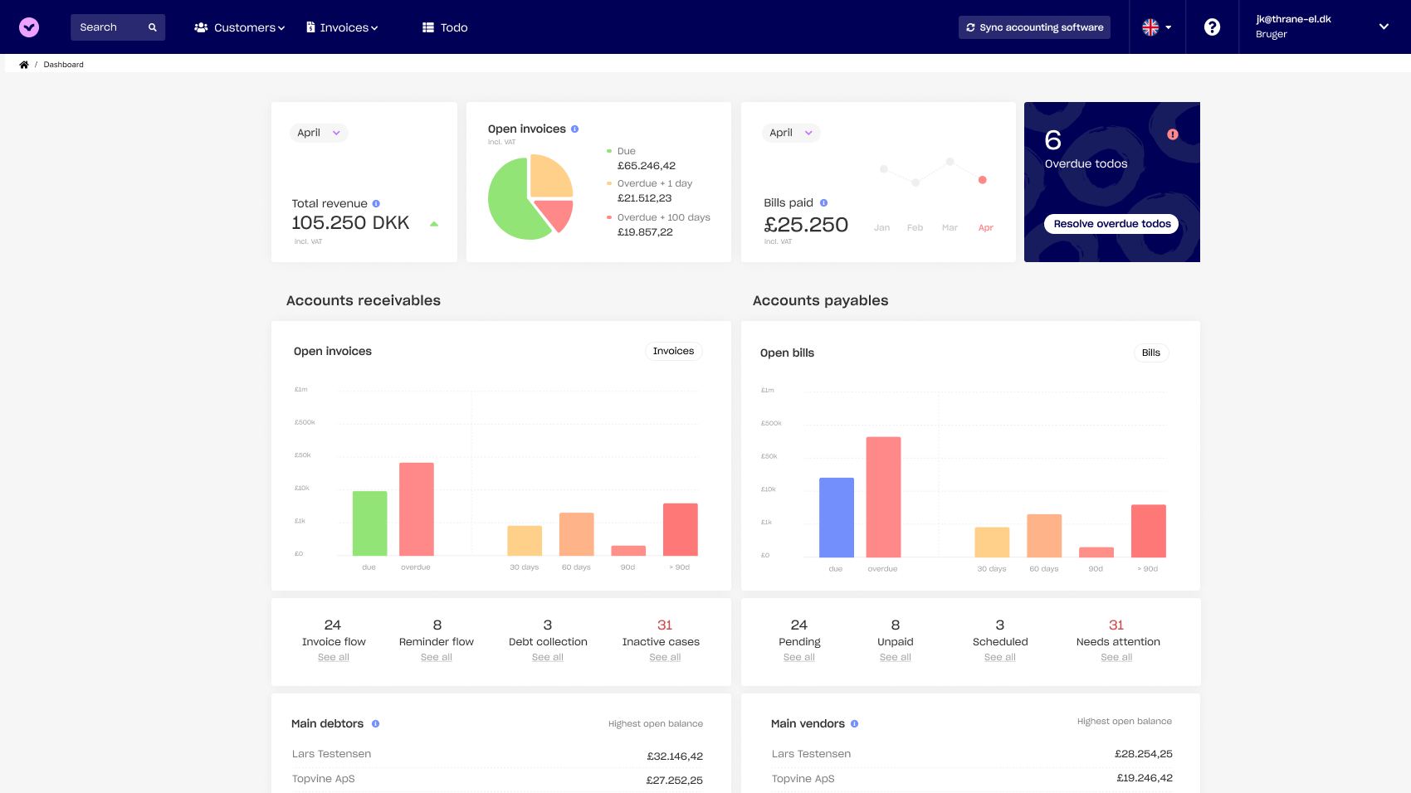Click info icon beside Main debtors
Viewport: 1411px width, 793px height.
(x=375, y=724)
